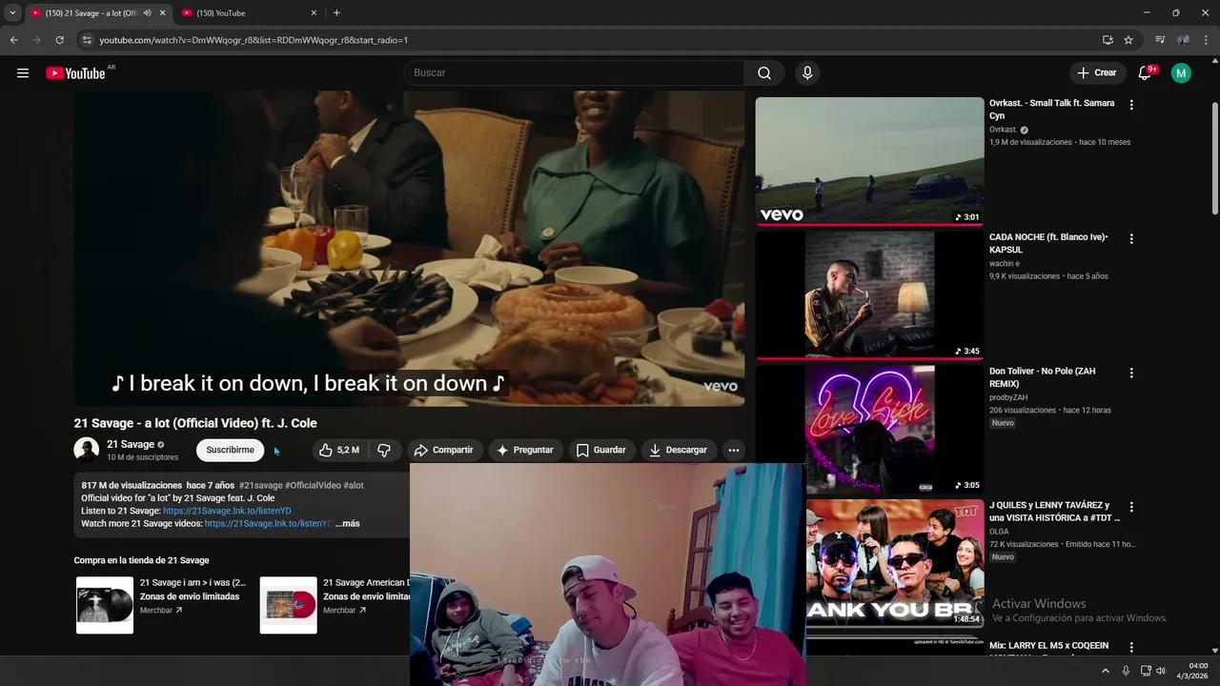This screenshot has width=1220, height=686.
Task: Open Don Toliver No Pole thumbnail
Action: click(869, 430)
